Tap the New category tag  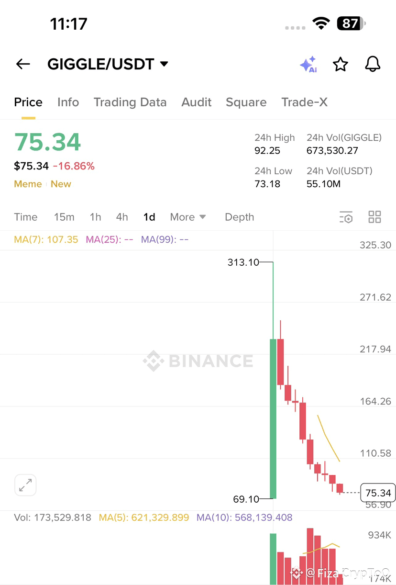coord(61,184)
